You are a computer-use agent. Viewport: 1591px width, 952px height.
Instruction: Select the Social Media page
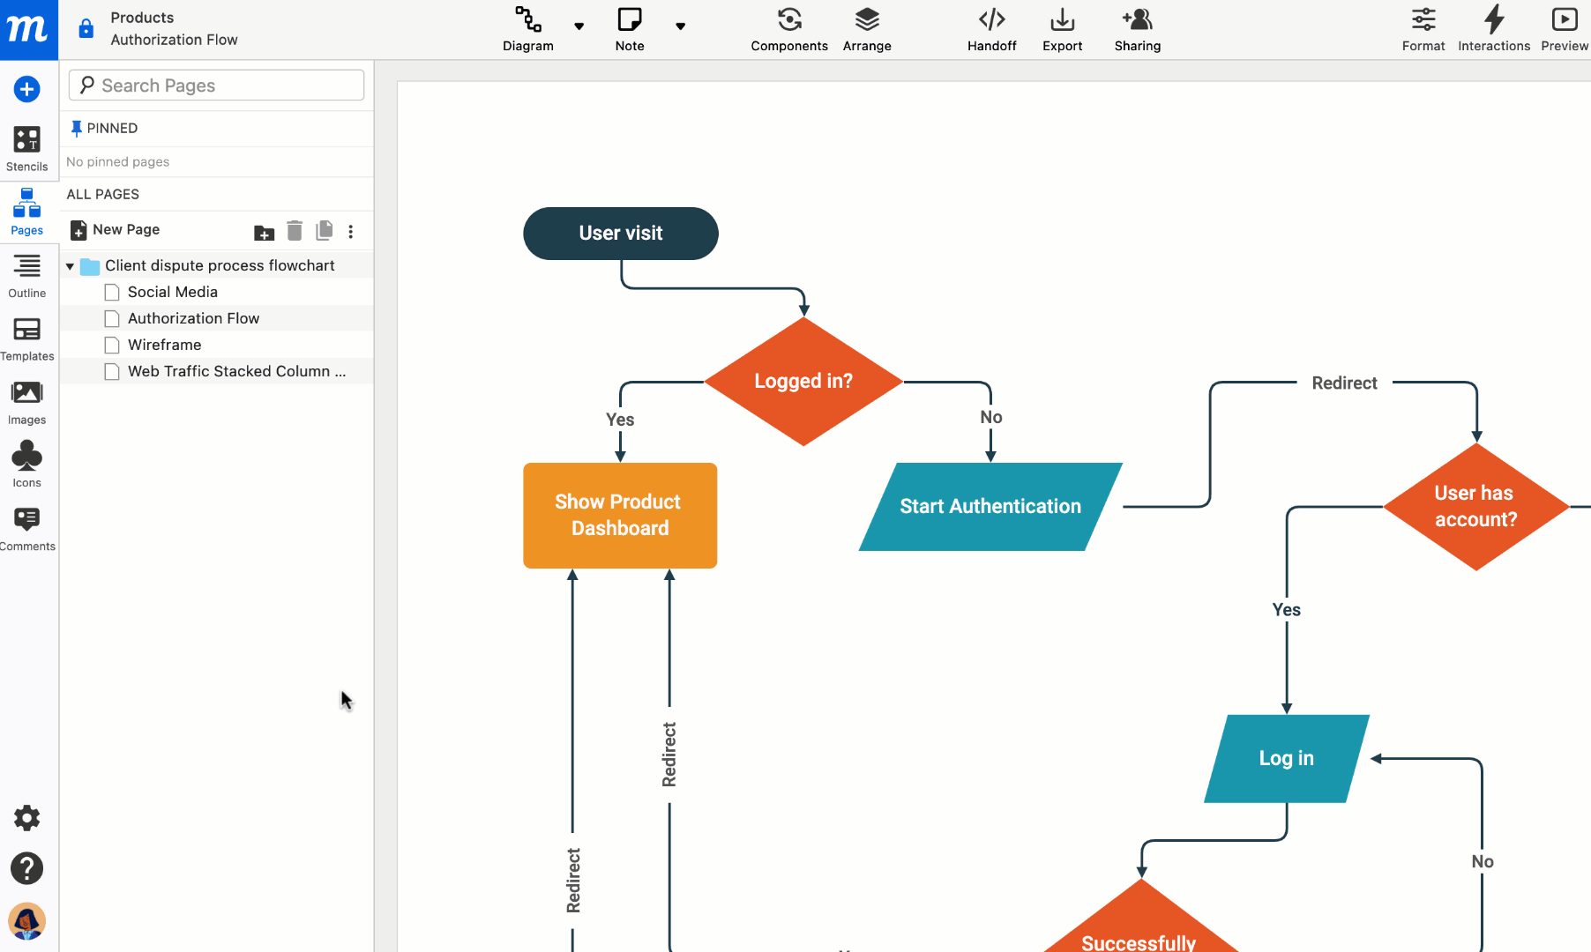(172, 292)
